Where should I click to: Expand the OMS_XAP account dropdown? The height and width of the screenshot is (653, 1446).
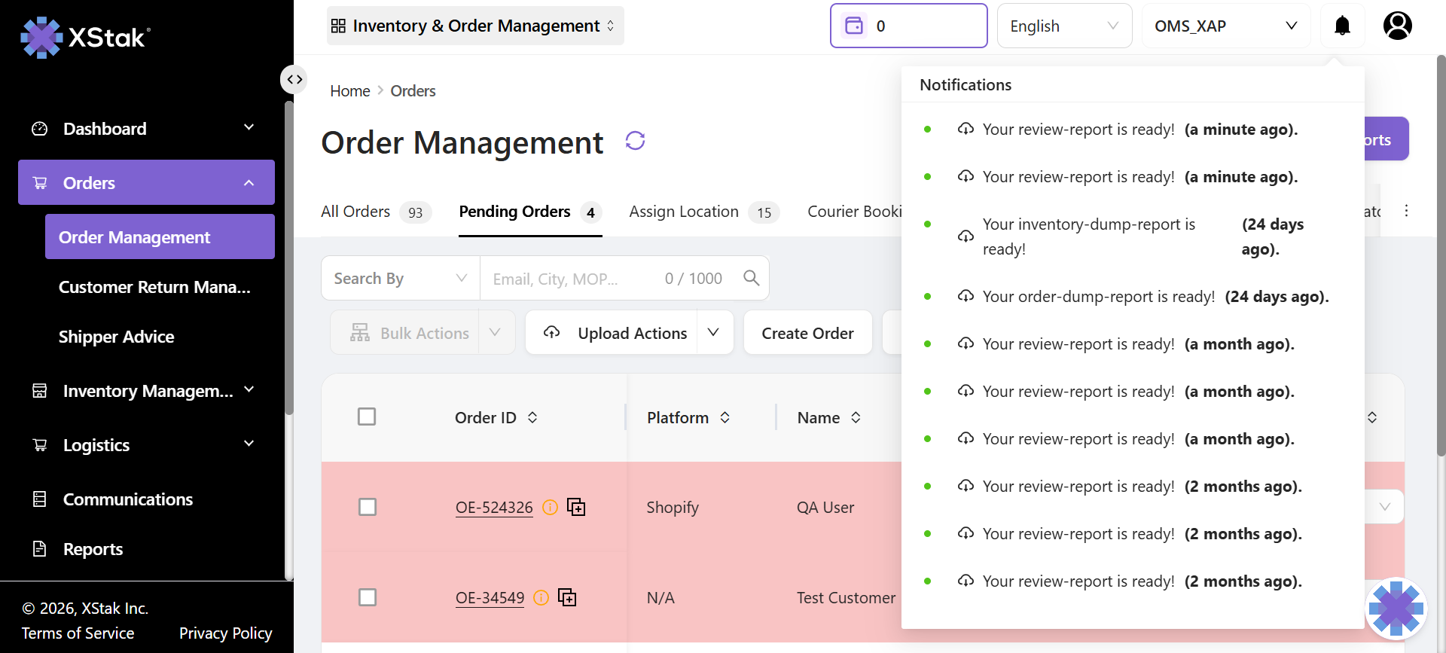(1225, 26)
